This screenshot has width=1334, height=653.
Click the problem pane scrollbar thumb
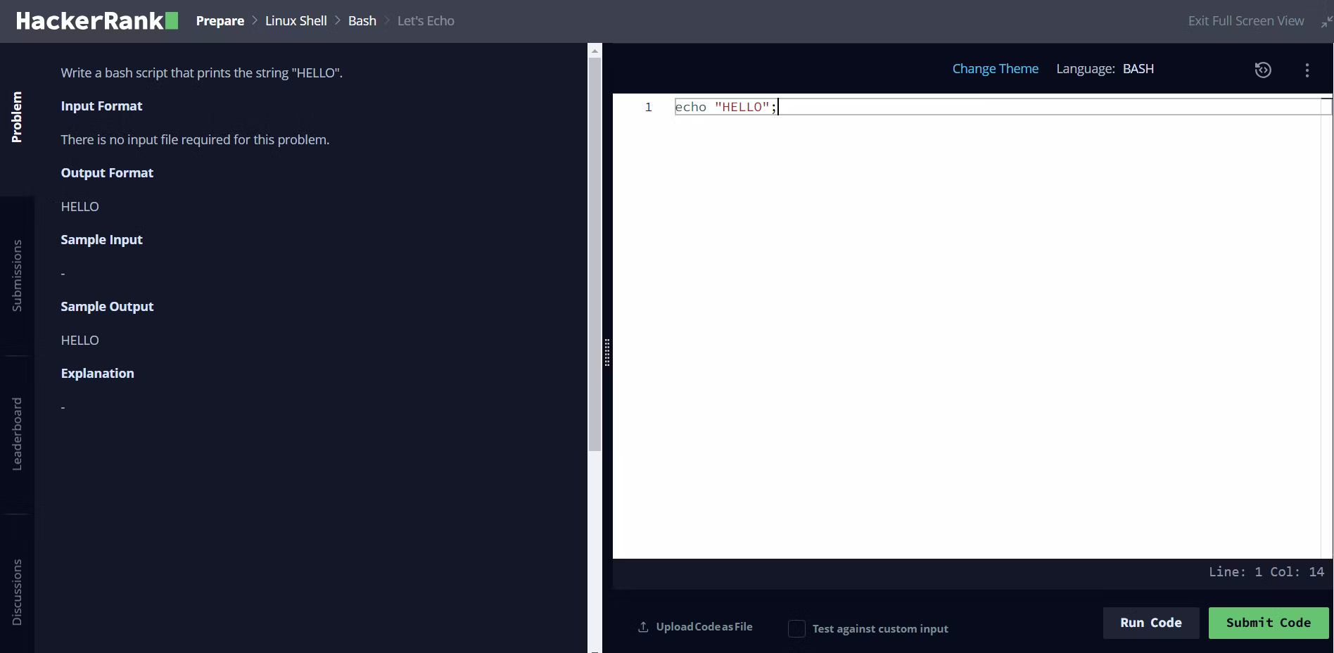pyautogui.click(x=595, y=253)
